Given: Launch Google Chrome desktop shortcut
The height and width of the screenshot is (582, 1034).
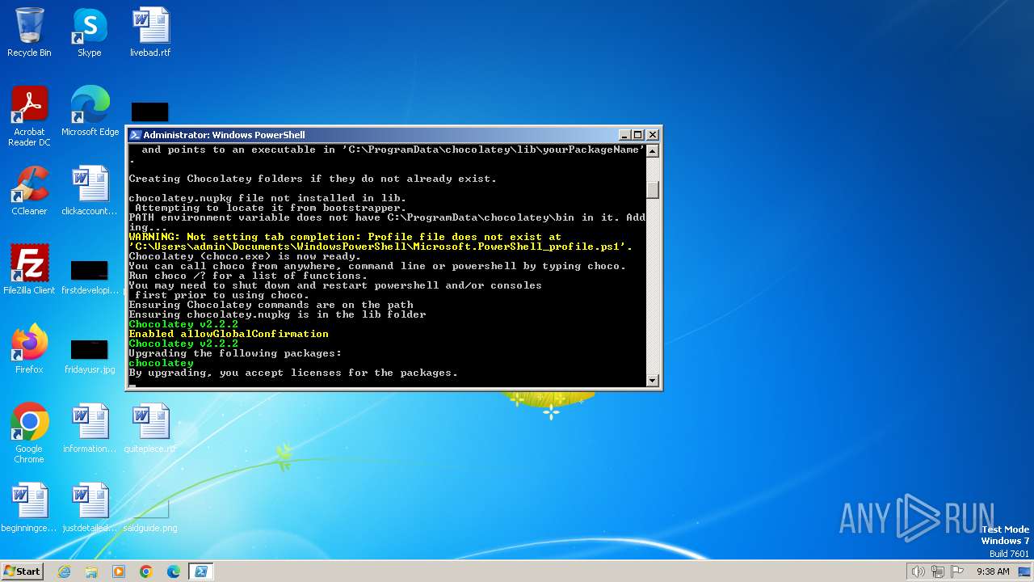Looking at the screenshot, I should pos(29,432).
